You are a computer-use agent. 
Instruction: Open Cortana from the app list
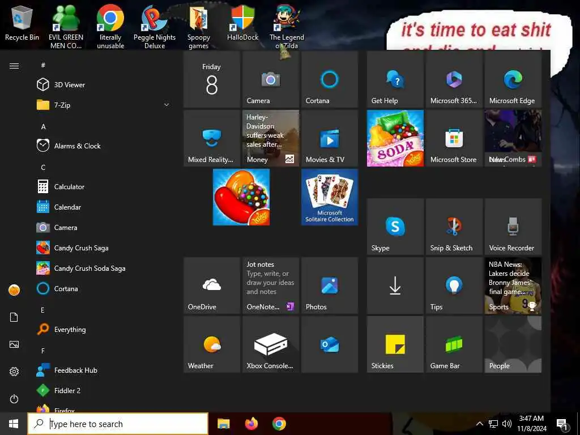click(x=104, y=288)
